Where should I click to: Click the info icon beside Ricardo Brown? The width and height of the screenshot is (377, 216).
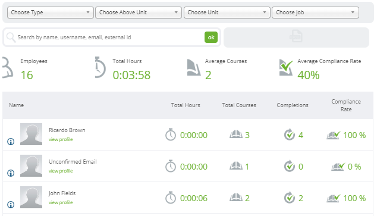pos(11,142)
